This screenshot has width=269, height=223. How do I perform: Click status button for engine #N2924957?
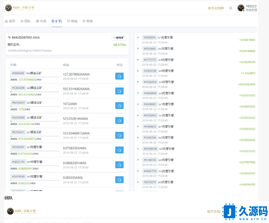click(x=119, y=106)
